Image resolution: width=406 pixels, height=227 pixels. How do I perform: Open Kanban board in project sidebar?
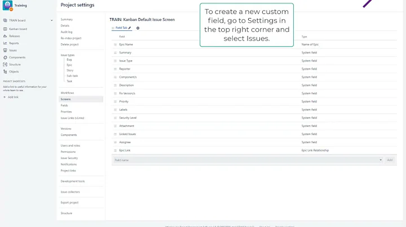pyautogui.click(x=18, y=29)
